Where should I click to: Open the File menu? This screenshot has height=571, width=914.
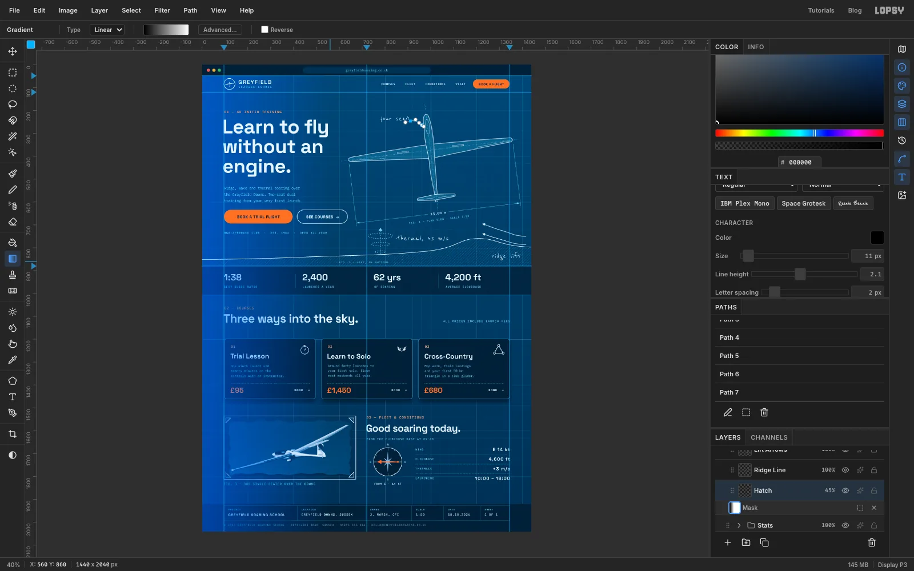(x=14, y=10)
